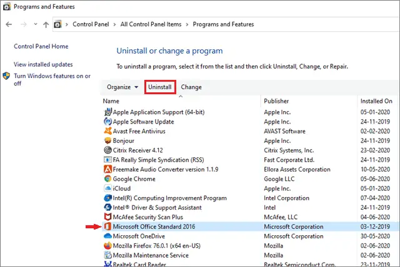
Task: Open the recent locations dropdown arrow
Action: (x=36, y=24)
